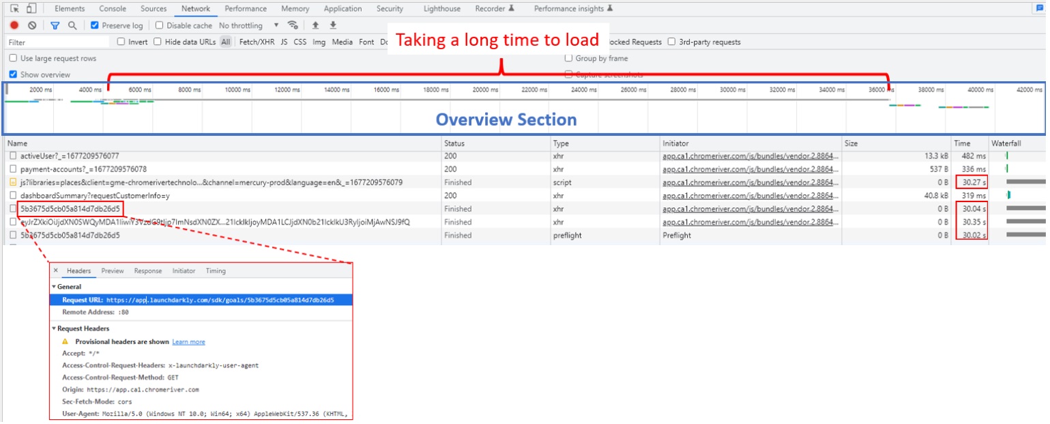Viewport: 1050px width, 424px height.
Task: Export HAR file using the download icon
Action: 332,25
